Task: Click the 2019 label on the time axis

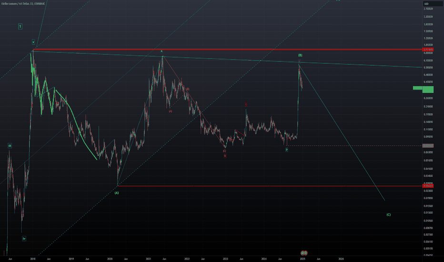Action: pyautogui.click(x=71, y=259)
